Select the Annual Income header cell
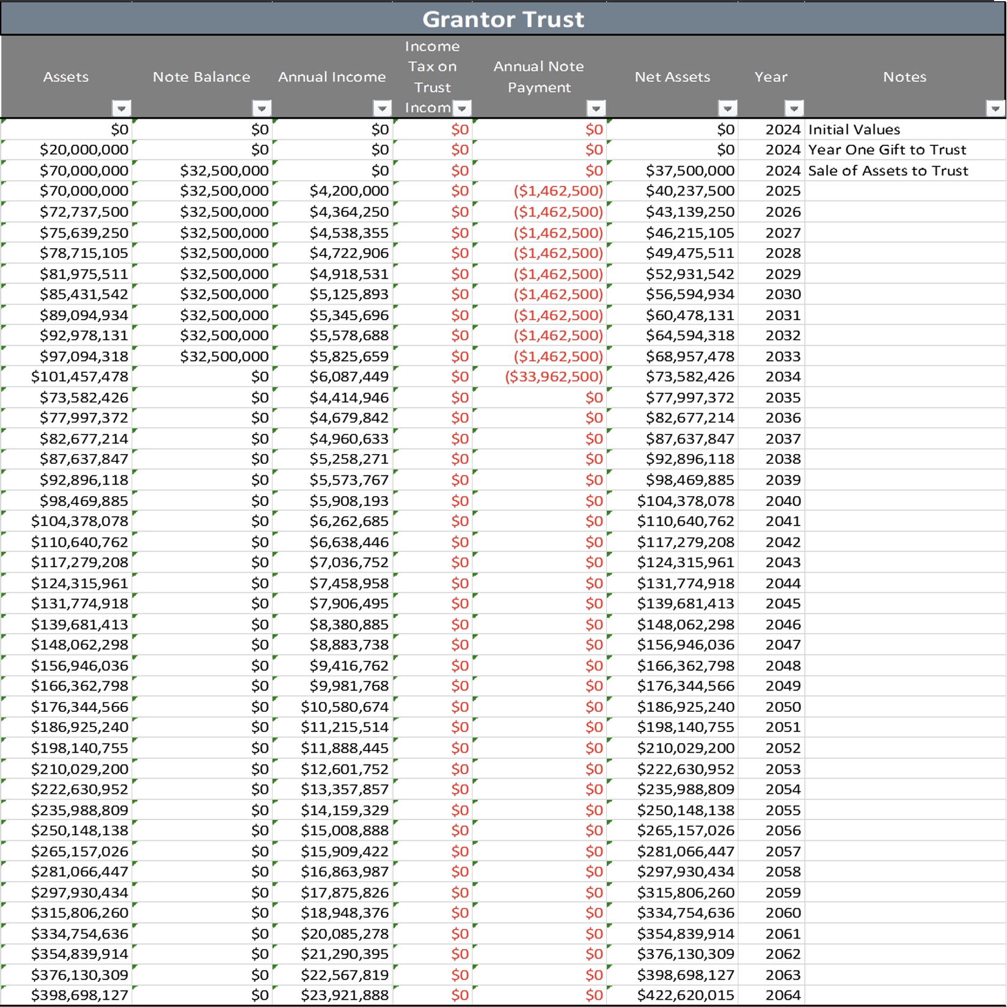 [332, 76]
